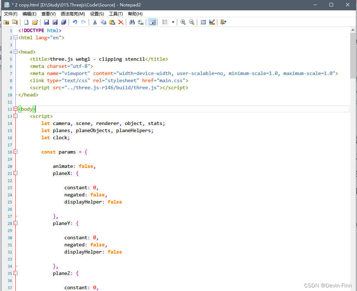Click "viewport" in the meta tag
This screenshot has height=291, width=357.
[76, 74]
